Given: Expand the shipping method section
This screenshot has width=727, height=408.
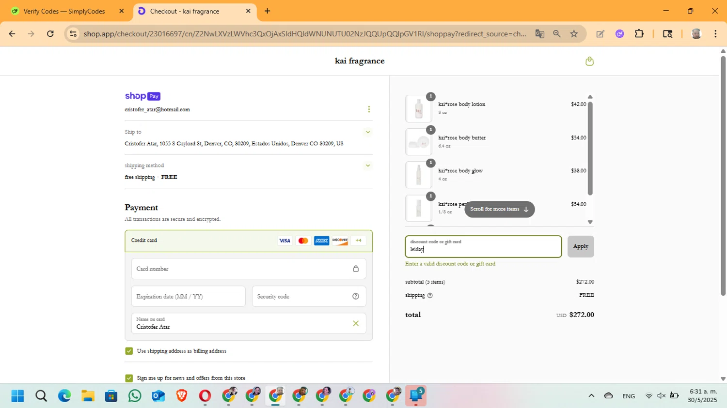Looking at the screenshot, I should (368, 166).
